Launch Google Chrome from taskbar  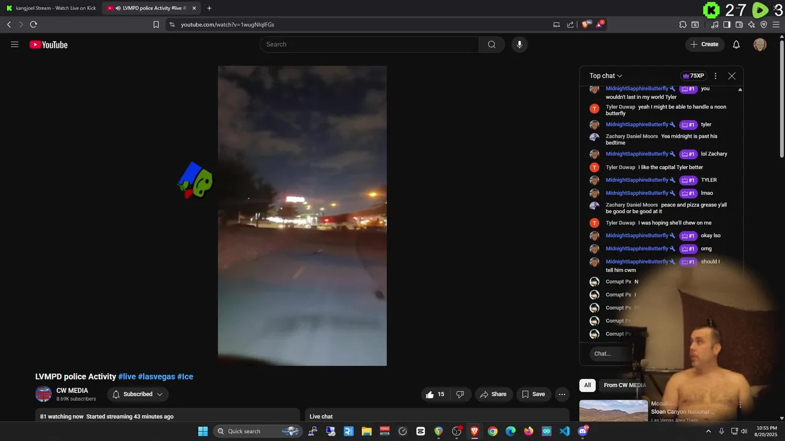pyautogui.click(x=492, y=431)
